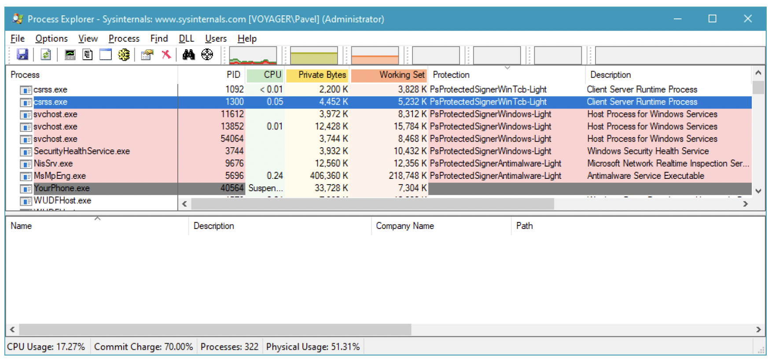772x363 pixels.
Task: Sort by the Working Set column header
Action: tap(389, 75)
